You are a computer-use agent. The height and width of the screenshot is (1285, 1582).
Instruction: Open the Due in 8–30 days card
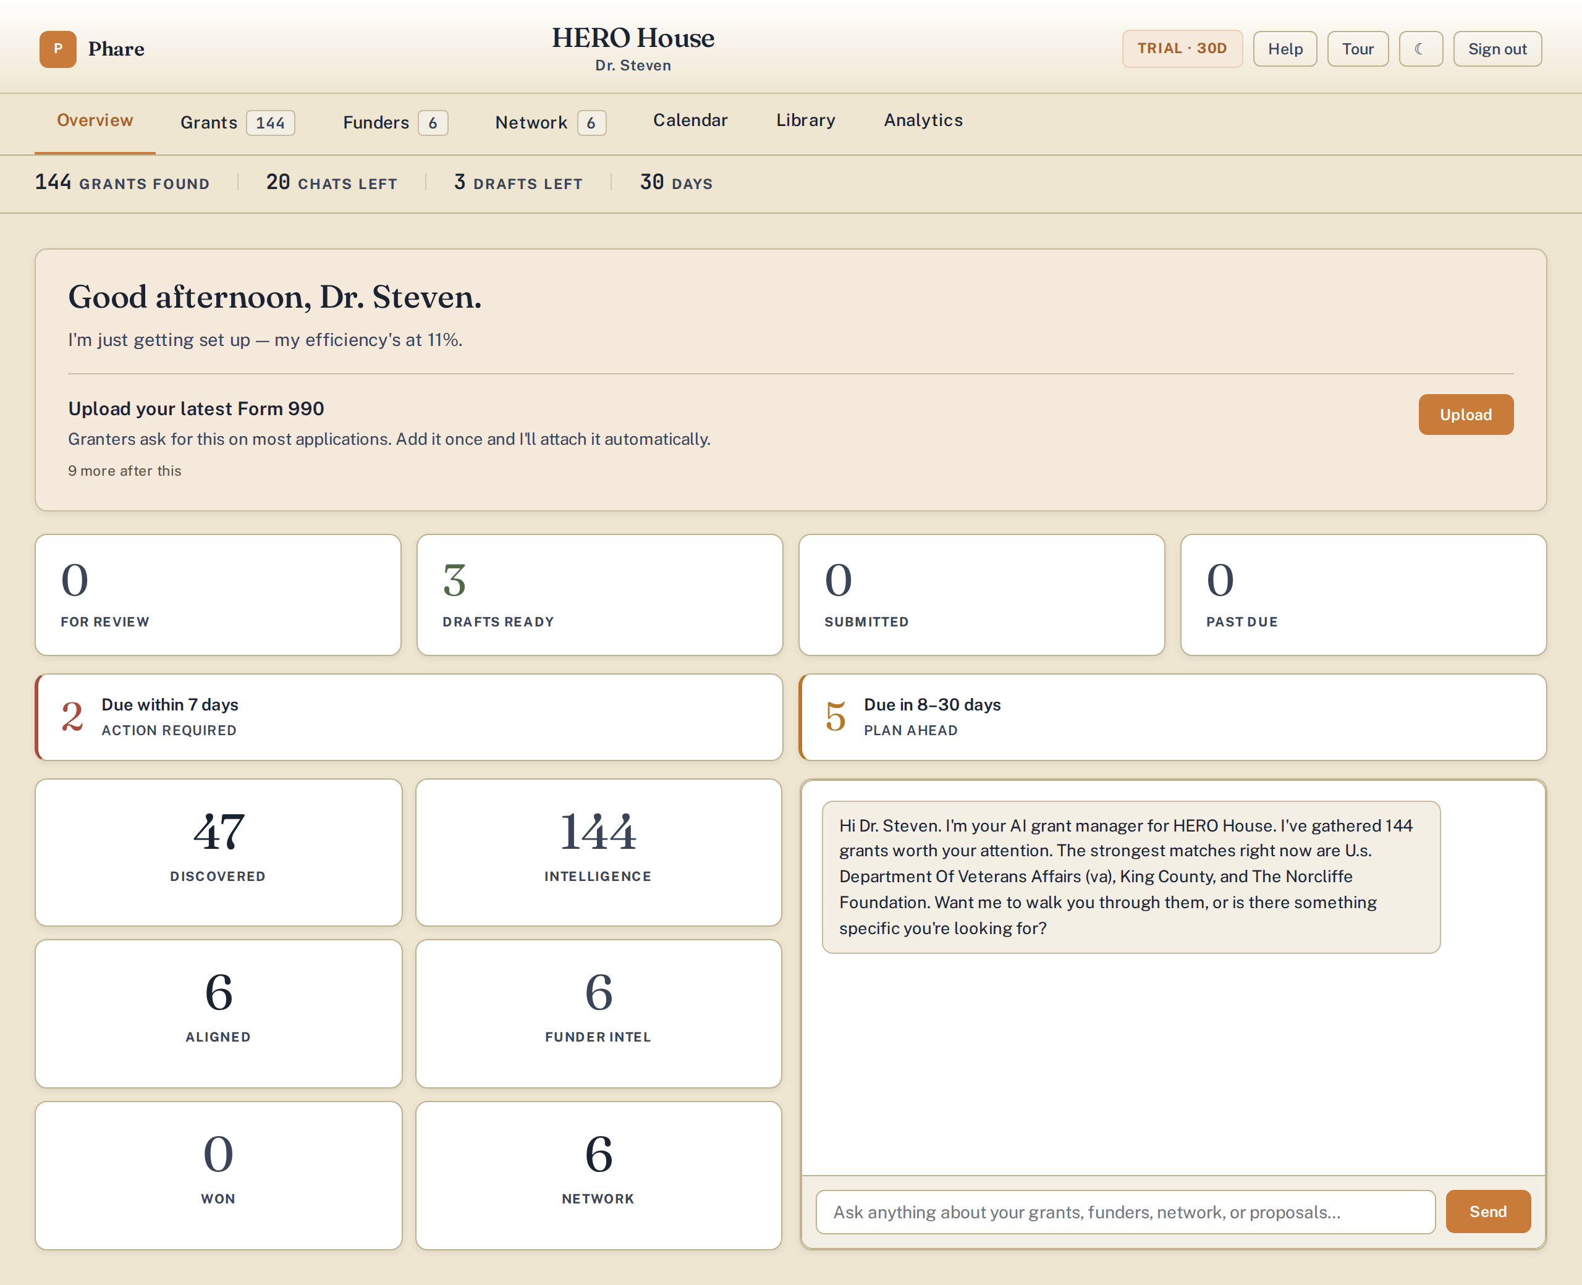tap(1173, 717)
